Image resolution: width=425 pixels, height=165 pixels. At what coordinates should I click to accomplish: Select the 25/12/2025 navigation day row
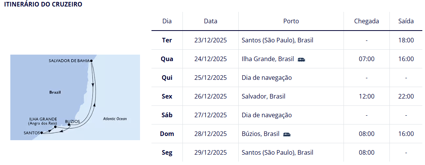[287, 78]
